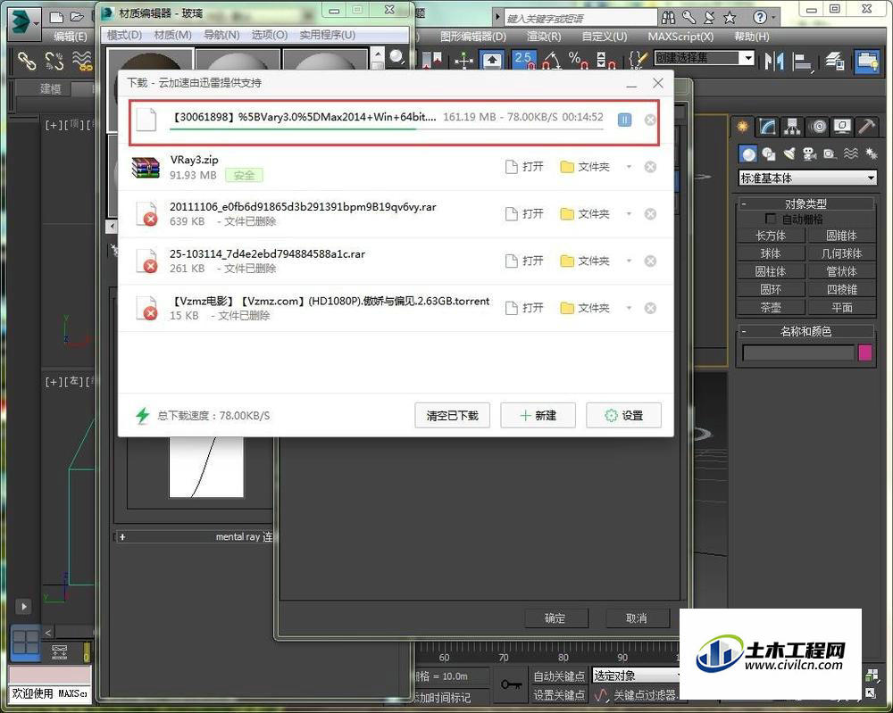Image resolution: width=893 pixels, height=713 pixels.
Task: Click the Align tool icon
Action: point(803,62)
